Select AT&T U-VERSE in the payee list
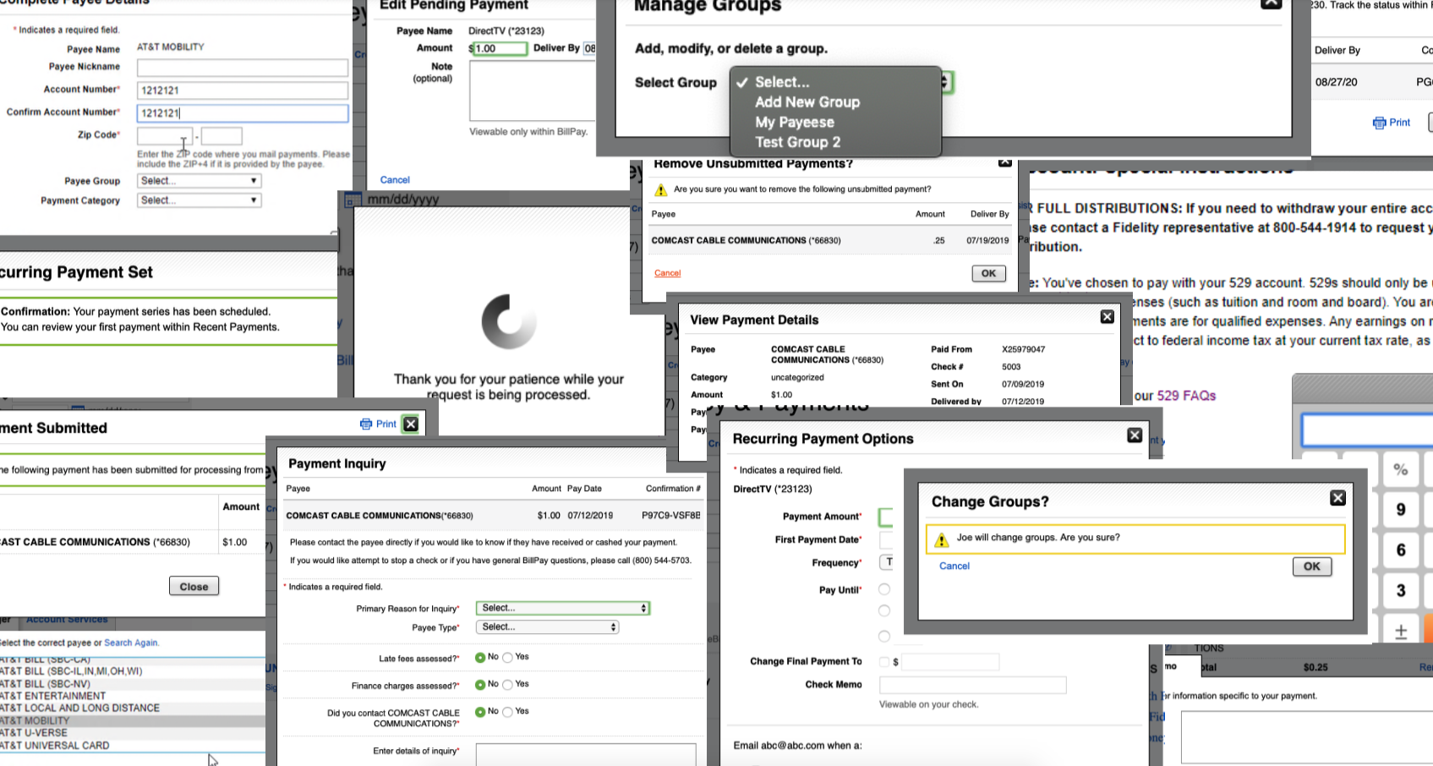The height and width of the screenshot is (766, 1433). coord(133,733)
